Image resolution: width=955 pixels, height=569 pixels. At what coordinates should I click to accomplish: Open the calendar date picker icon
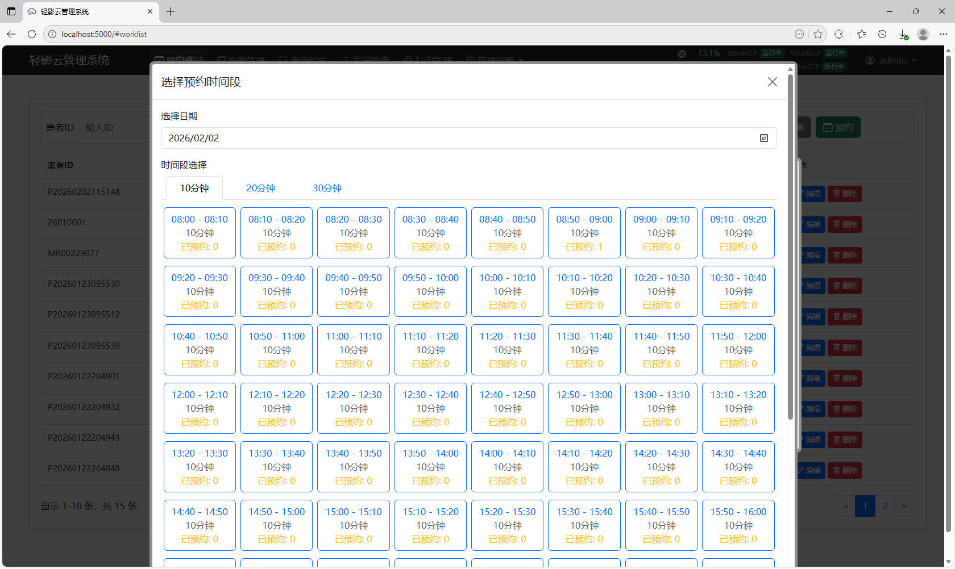point(763,138)
